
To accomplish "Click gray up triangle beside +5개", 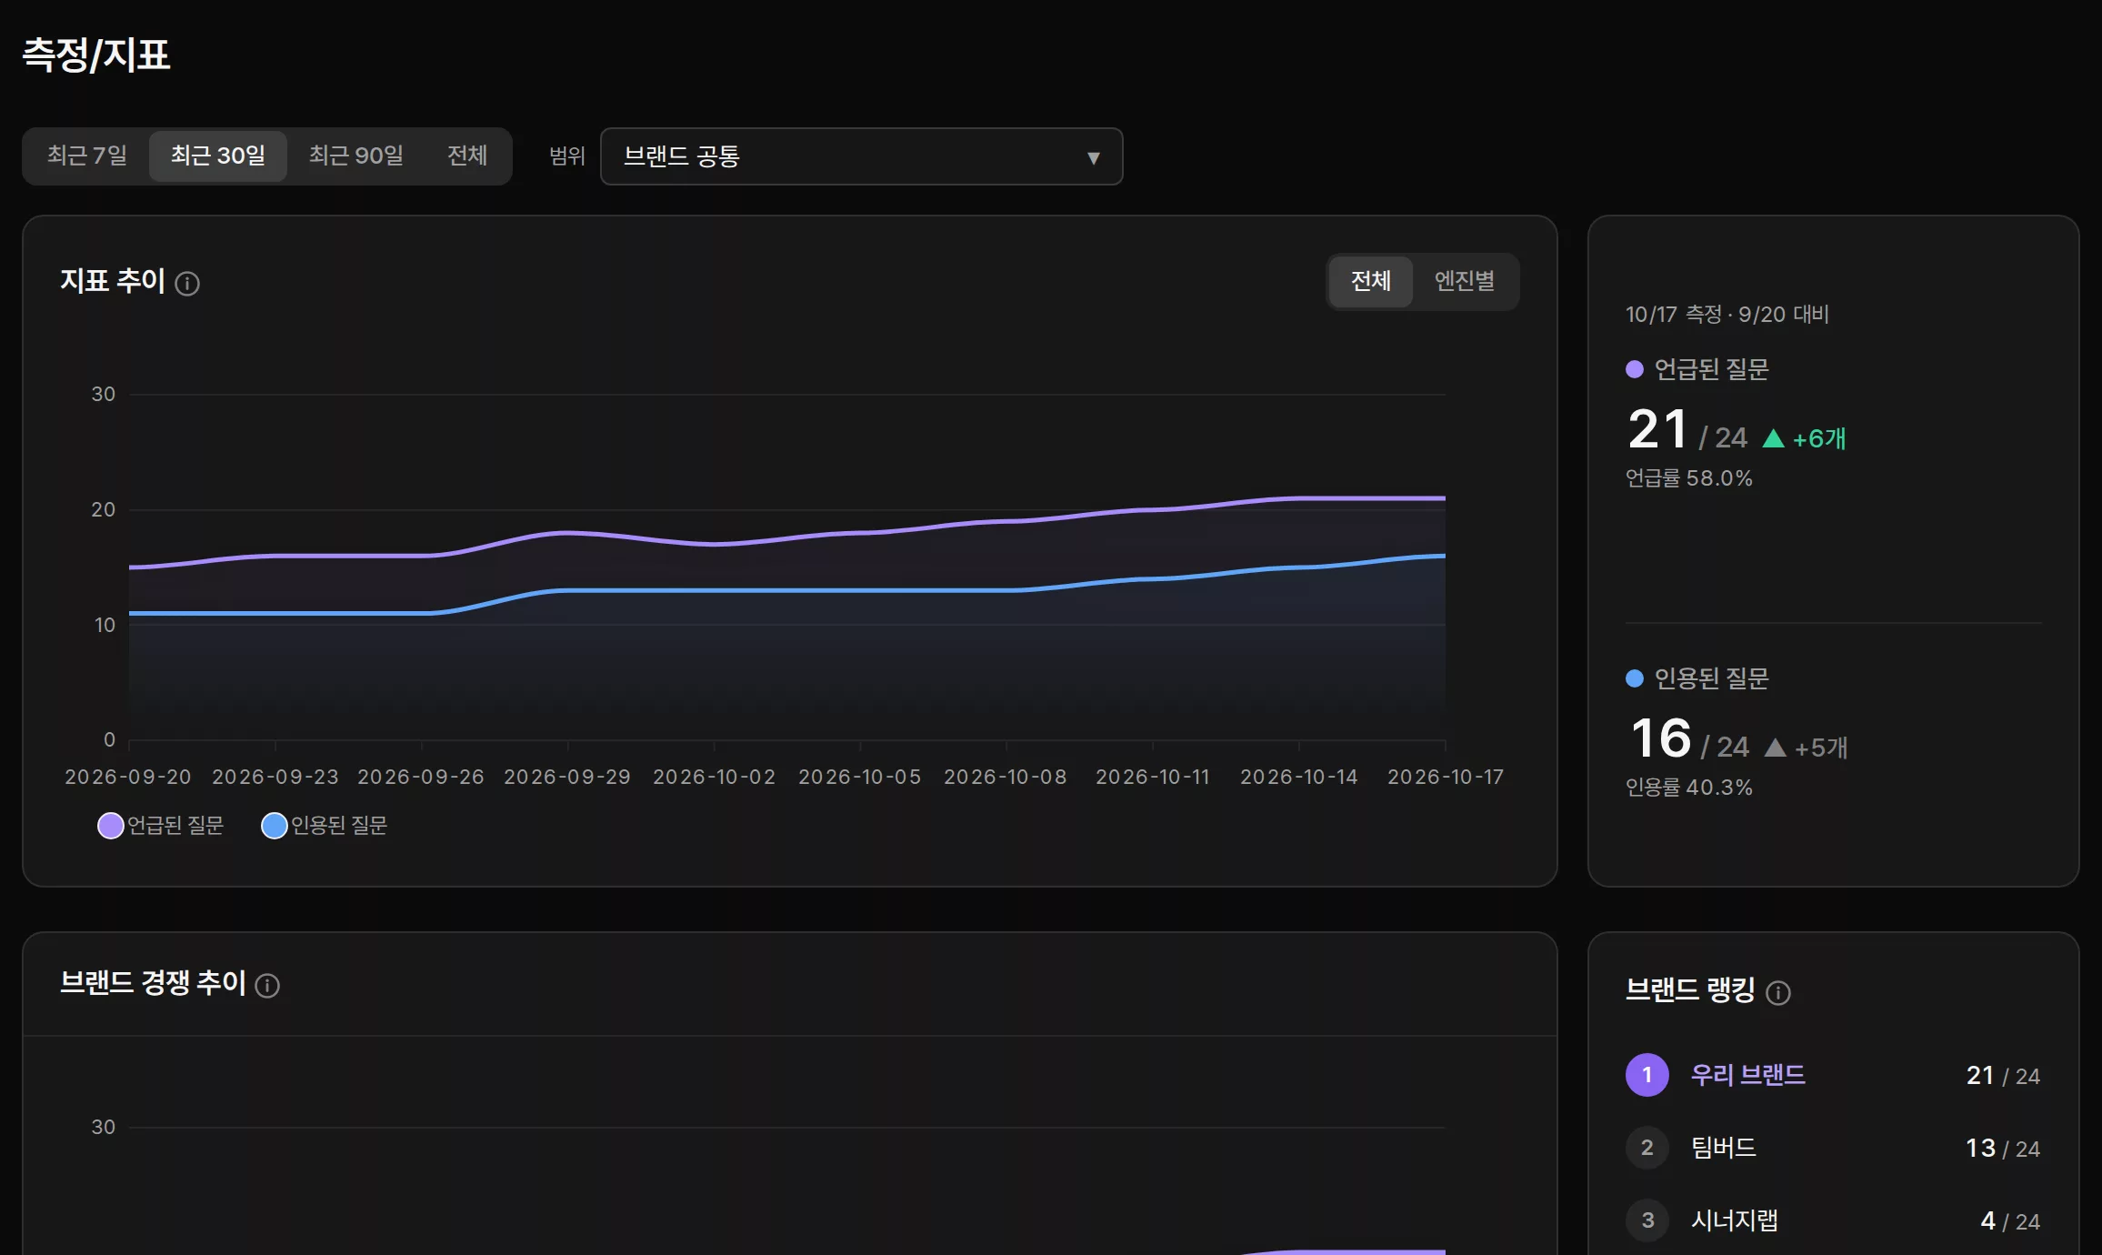I will point(1776,748).
